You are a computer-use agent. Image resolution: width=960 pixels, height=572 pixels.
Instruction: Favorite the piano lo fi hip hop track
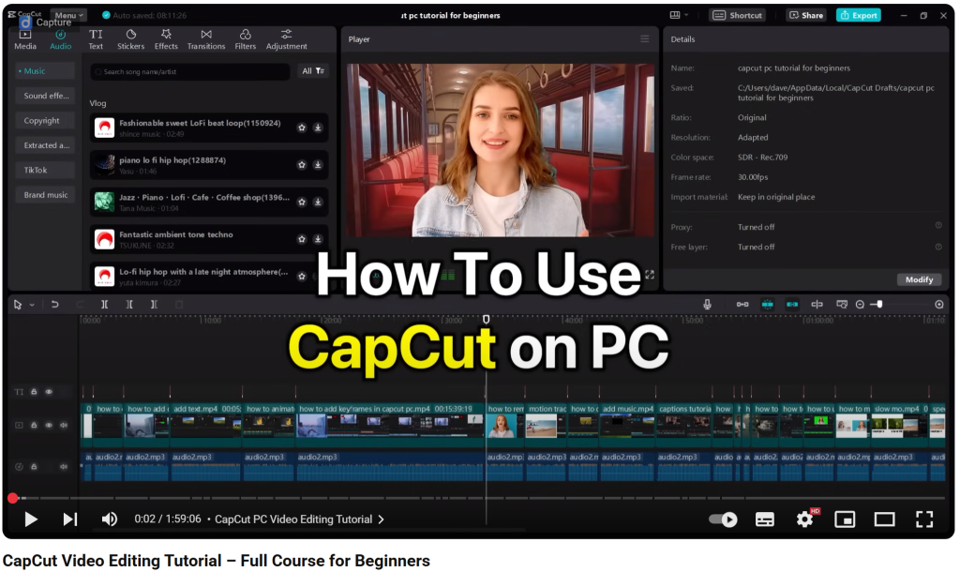point(302,164)
